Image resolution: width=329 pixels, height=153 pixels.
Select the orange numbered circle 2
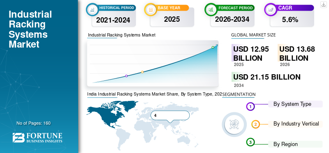(255, 124)
